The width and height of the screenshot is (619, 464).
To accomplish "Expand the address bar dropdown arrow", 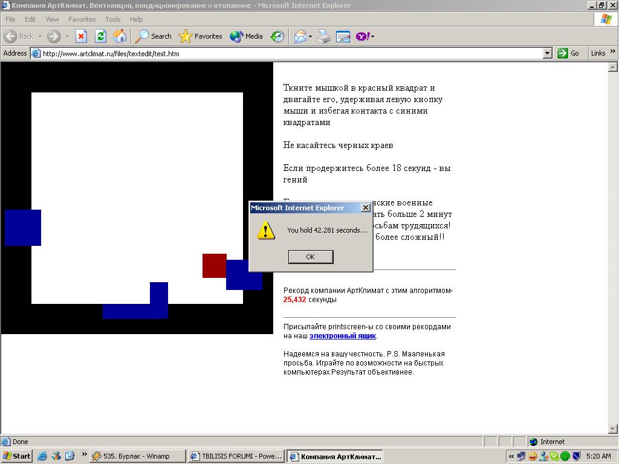I will [x=547, y=53].
